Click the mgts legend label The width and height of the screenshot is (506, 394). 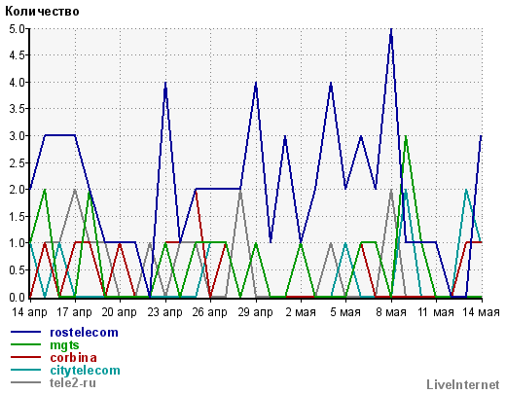click(x=64, y=345)
